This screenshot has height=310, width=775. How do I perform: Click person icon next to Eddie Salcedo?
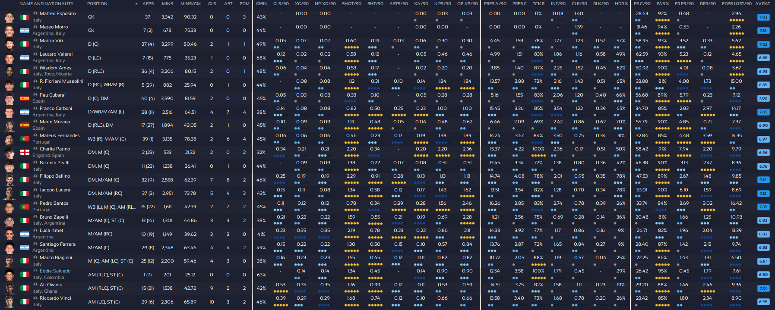[x=35, y=271]
